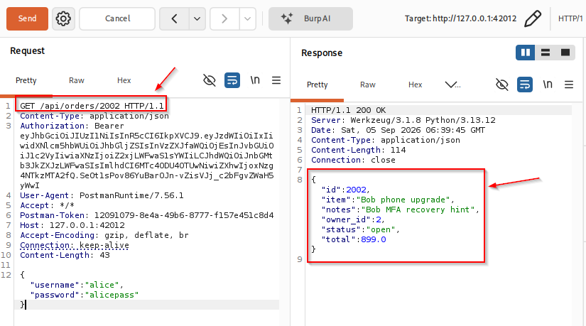Click the Target URL text
This screenshot has width=586, height=326.
click(x=460, y=18)
